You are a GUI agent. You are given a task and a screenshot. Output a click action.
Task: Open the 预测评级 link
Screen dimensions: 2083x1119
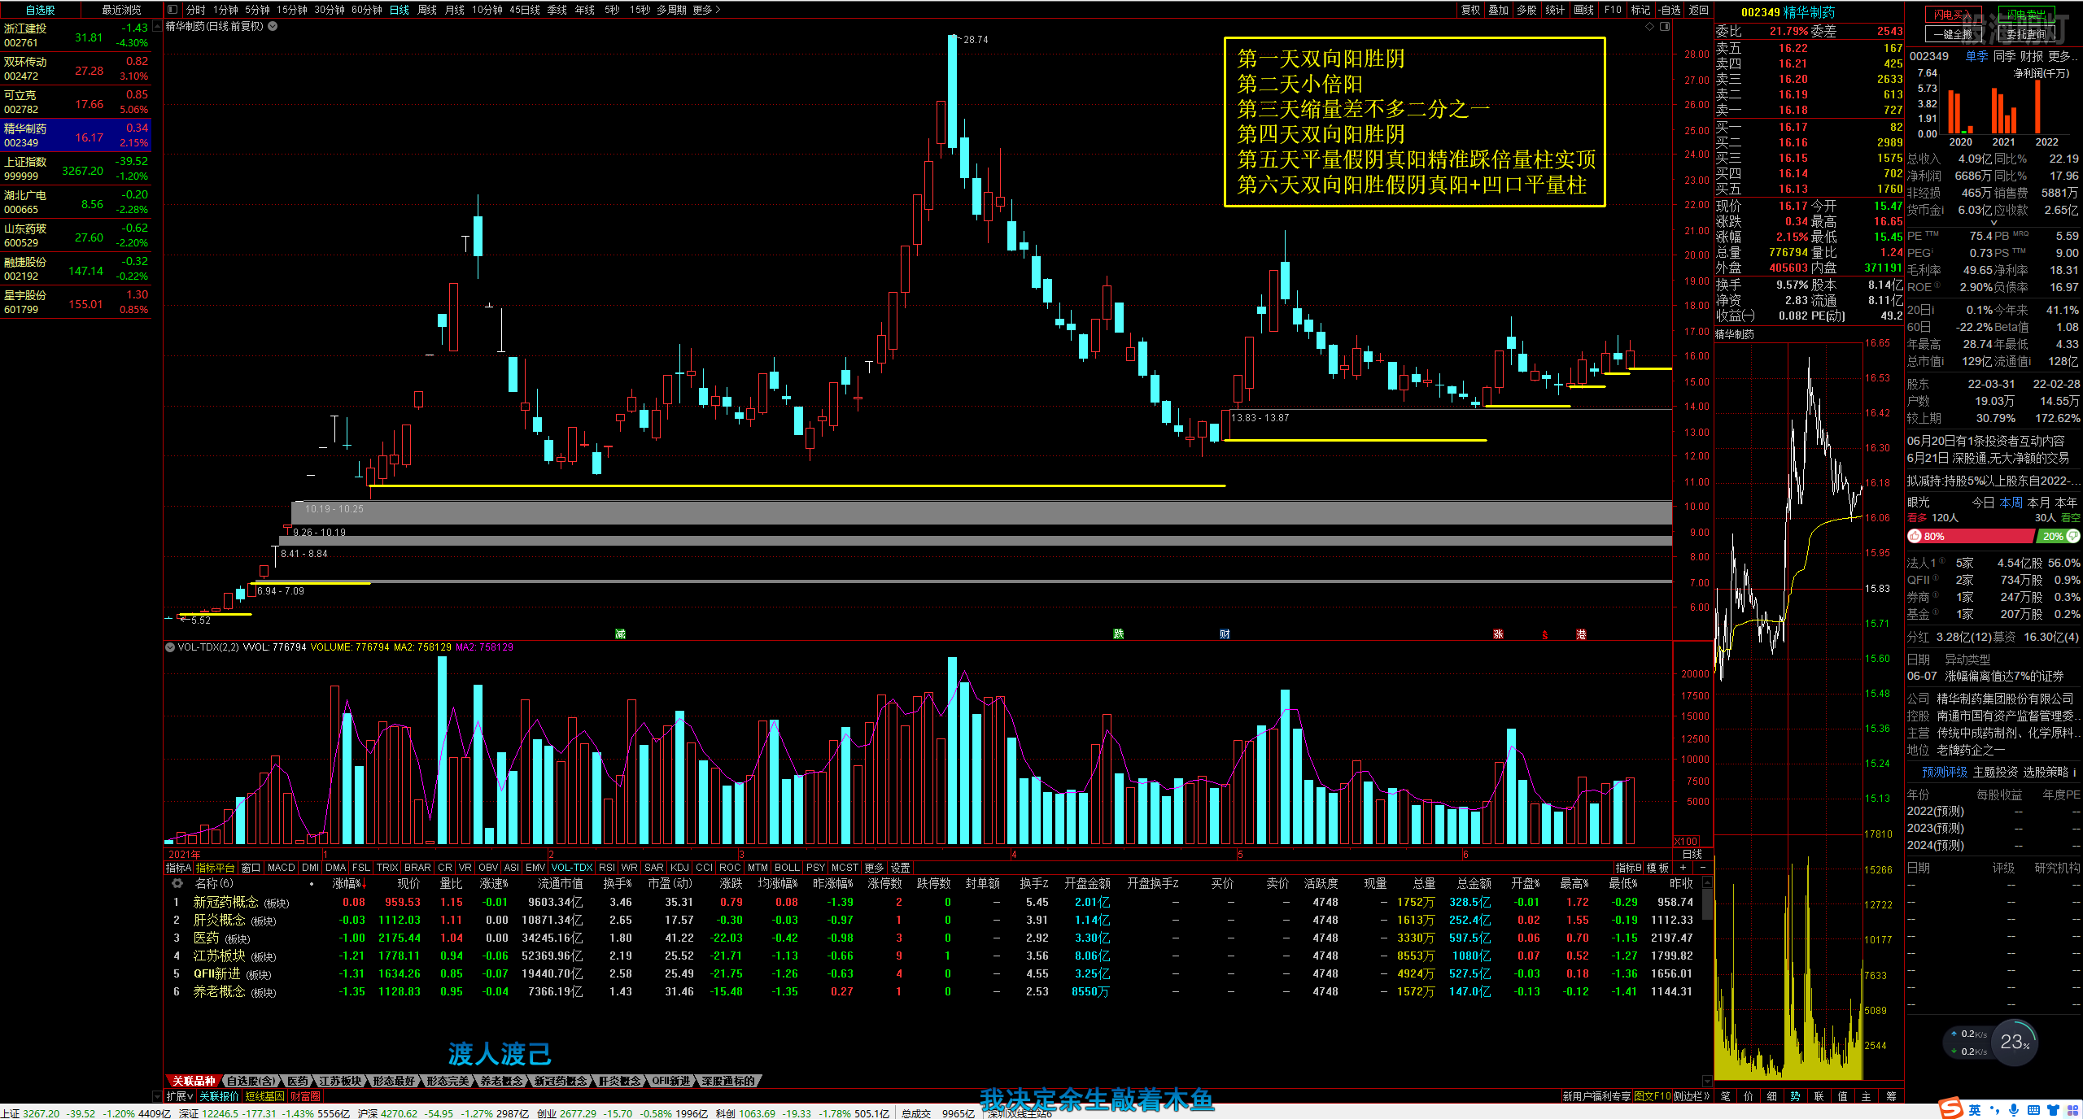(x=1945, y=772)
